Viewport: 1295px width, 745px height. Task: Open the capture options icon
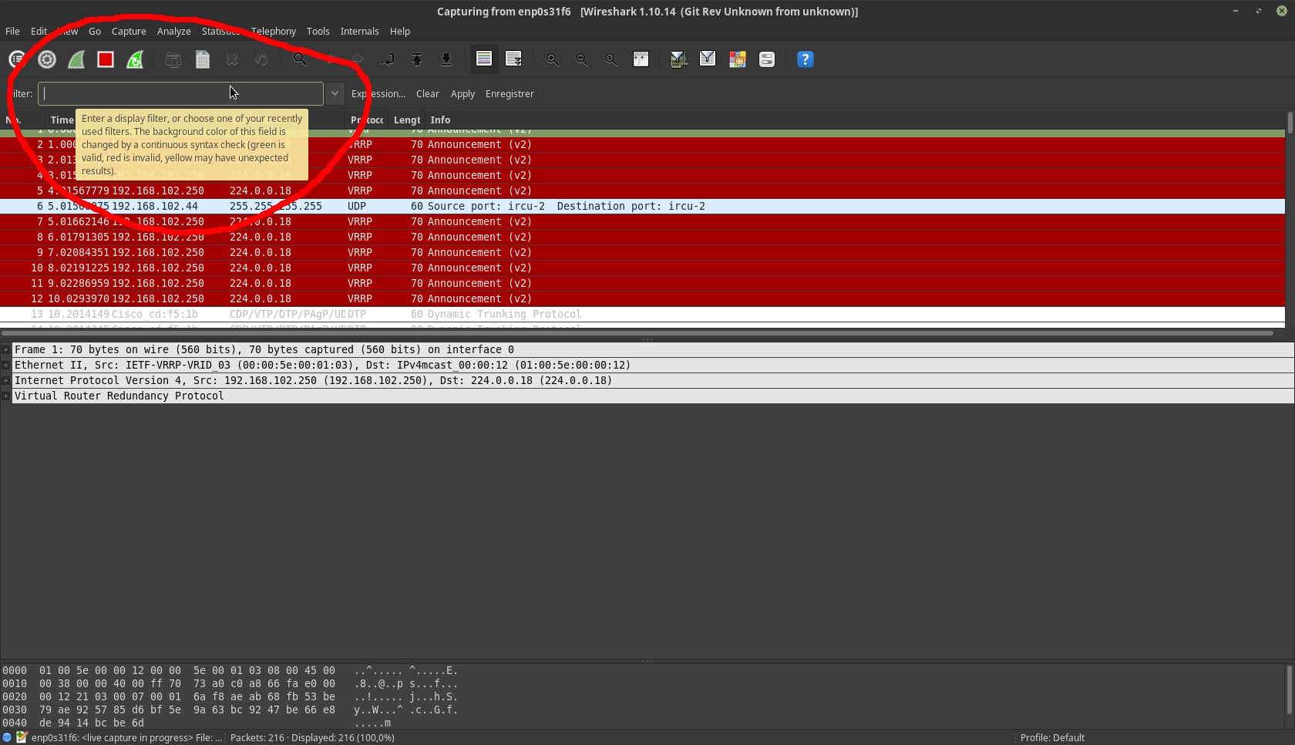[x=47, y=59]
